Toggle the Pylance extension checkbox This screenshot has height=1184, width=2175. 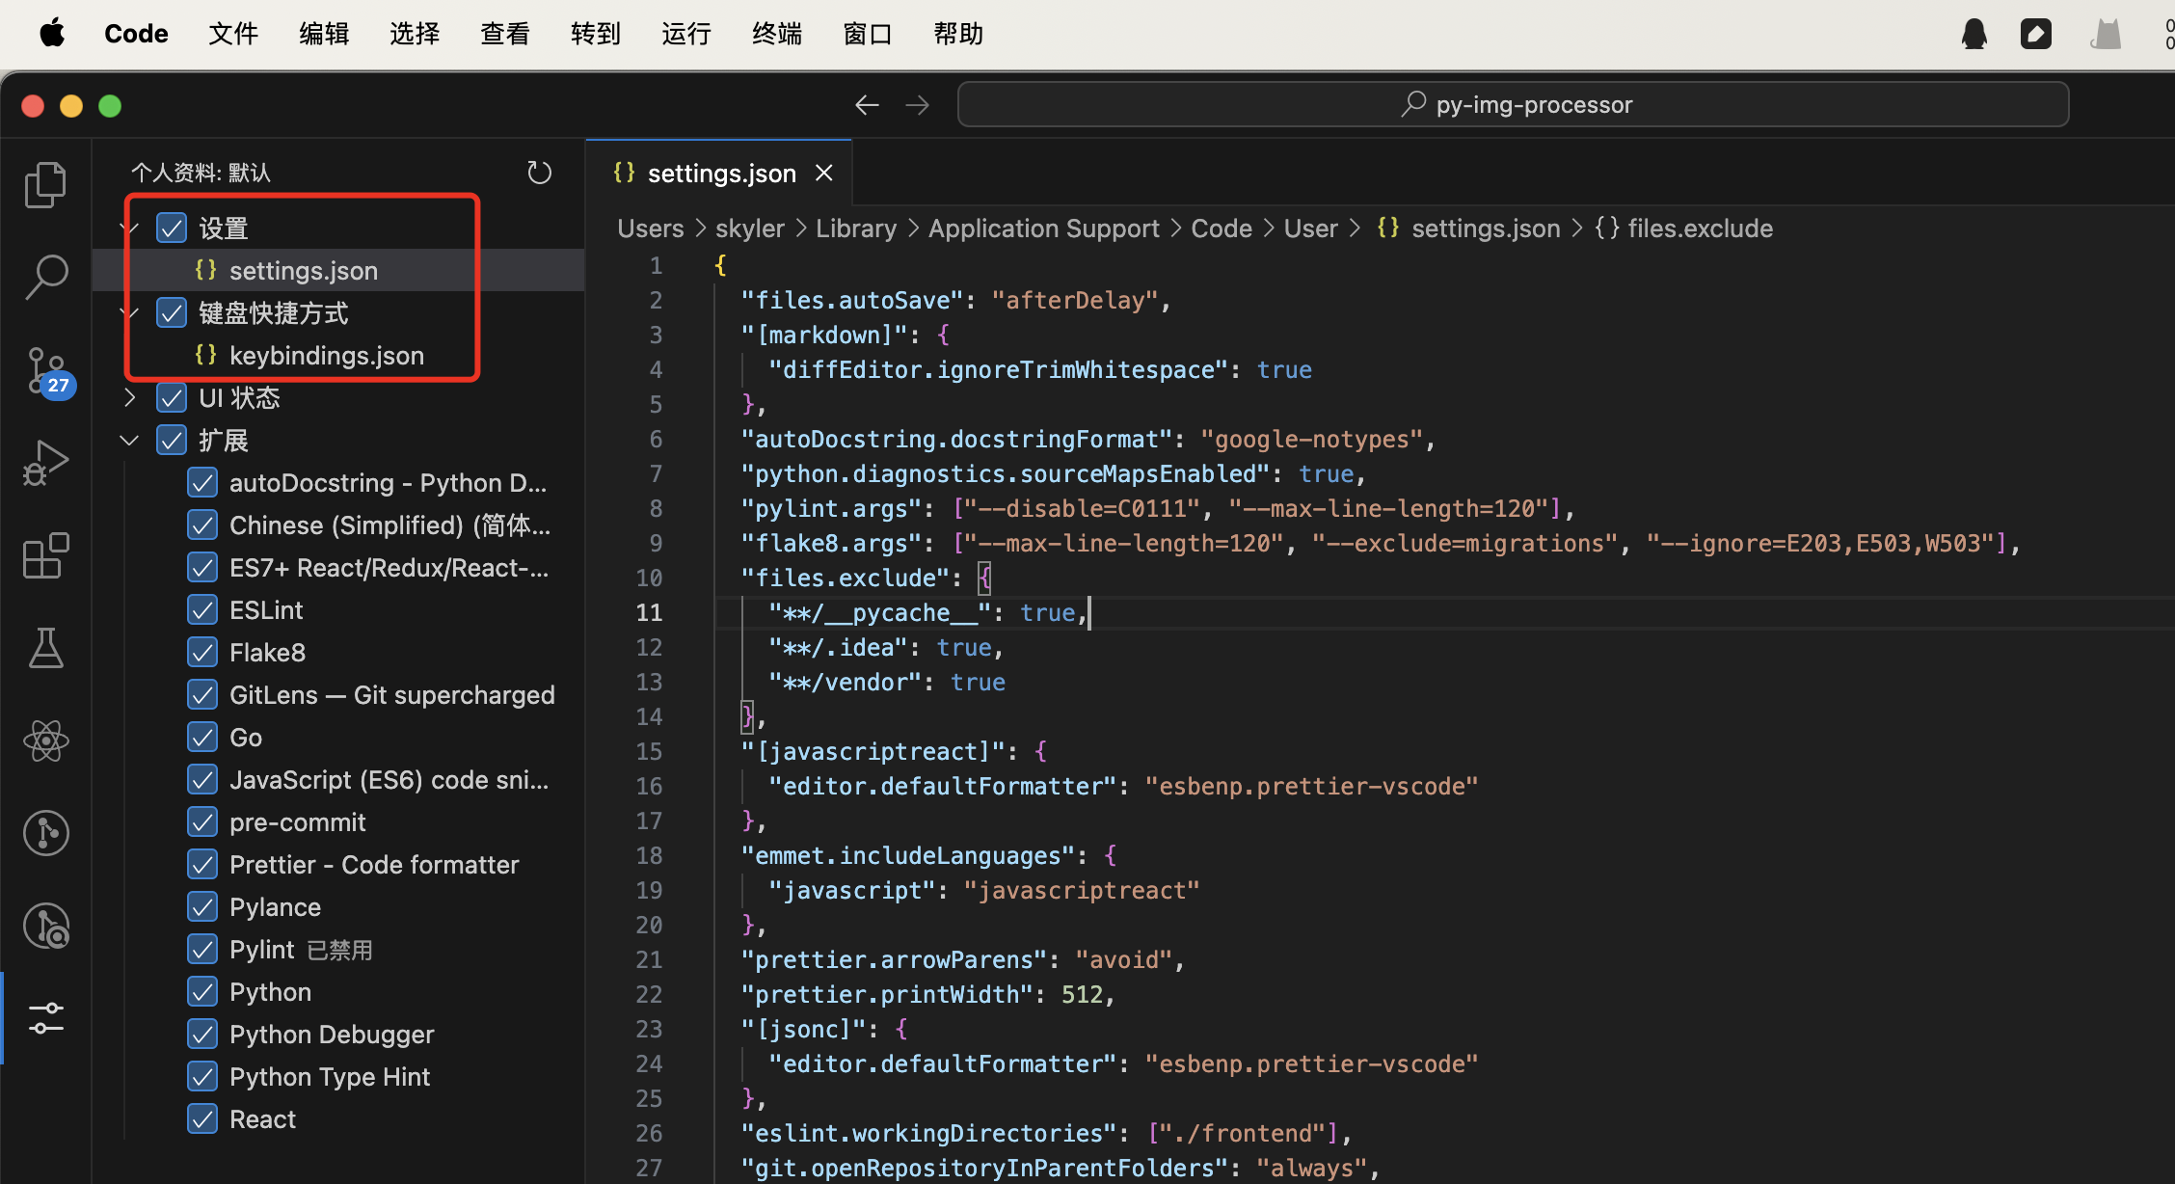[x=202, y=907]
